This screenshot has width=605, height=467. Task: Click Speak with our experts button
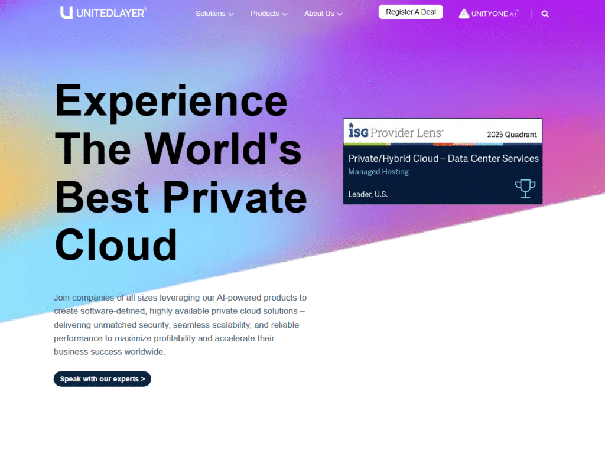point(102,379)
